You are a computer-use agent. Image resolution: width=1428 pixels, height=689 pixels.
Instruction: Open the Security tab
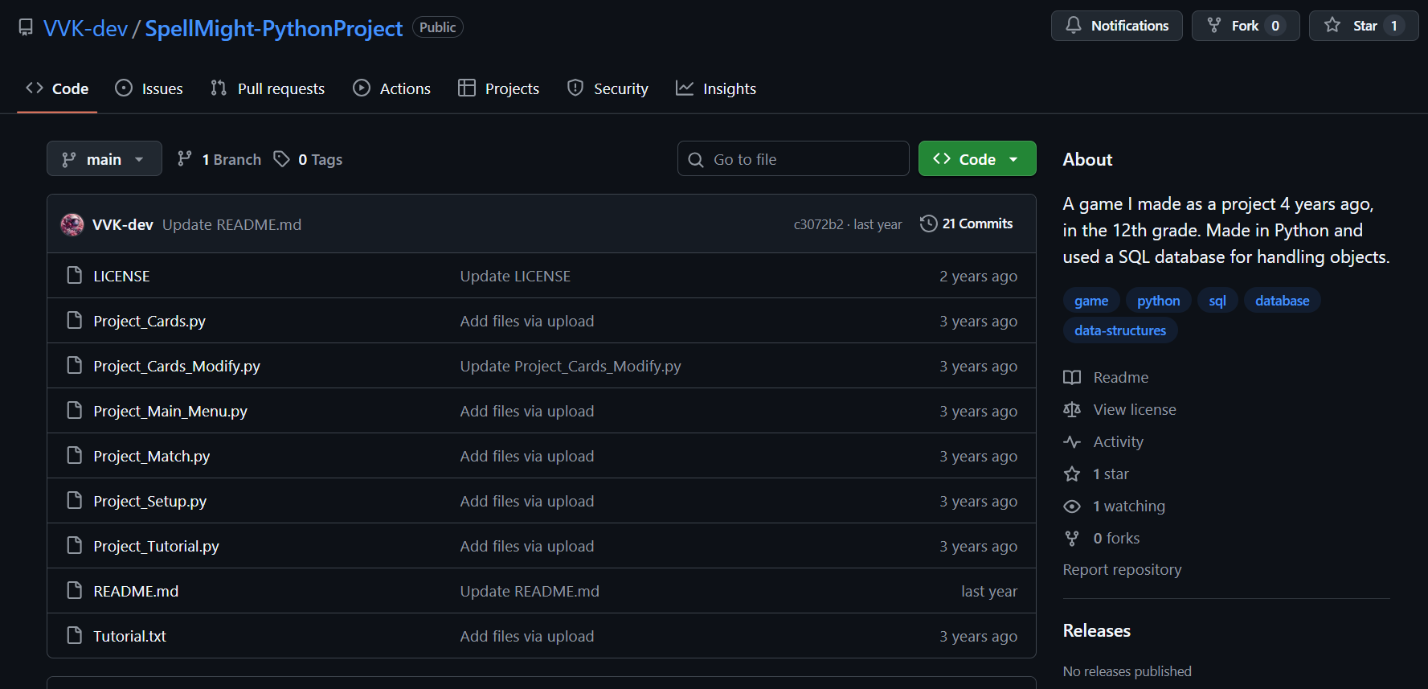coord(608,88)
